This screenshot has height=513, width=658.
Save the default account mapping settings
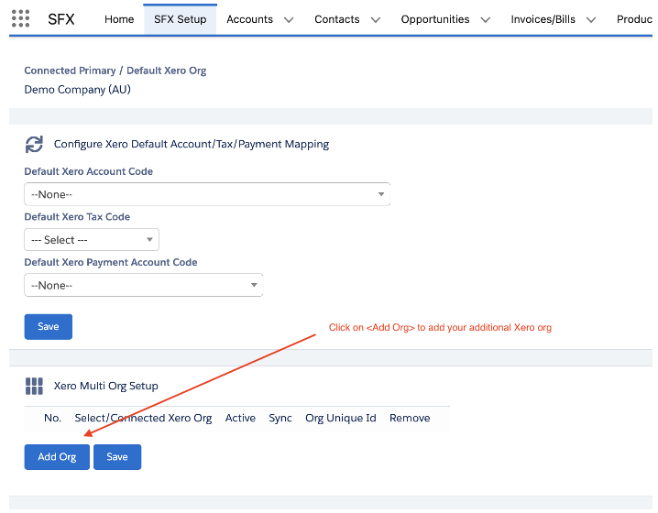[x=49, y=327]
